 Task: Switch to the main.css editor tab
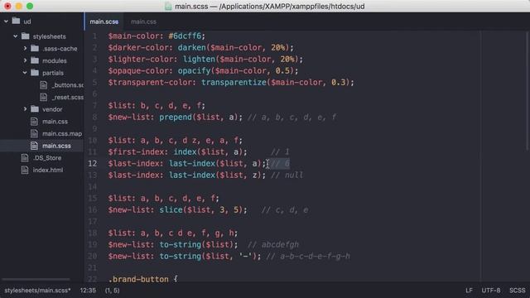[143, 22]
